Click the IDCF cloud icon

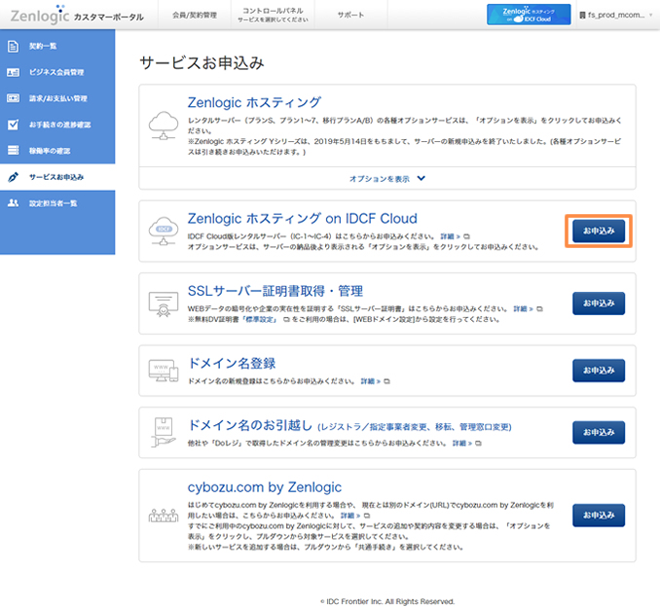tap(162, 231)
